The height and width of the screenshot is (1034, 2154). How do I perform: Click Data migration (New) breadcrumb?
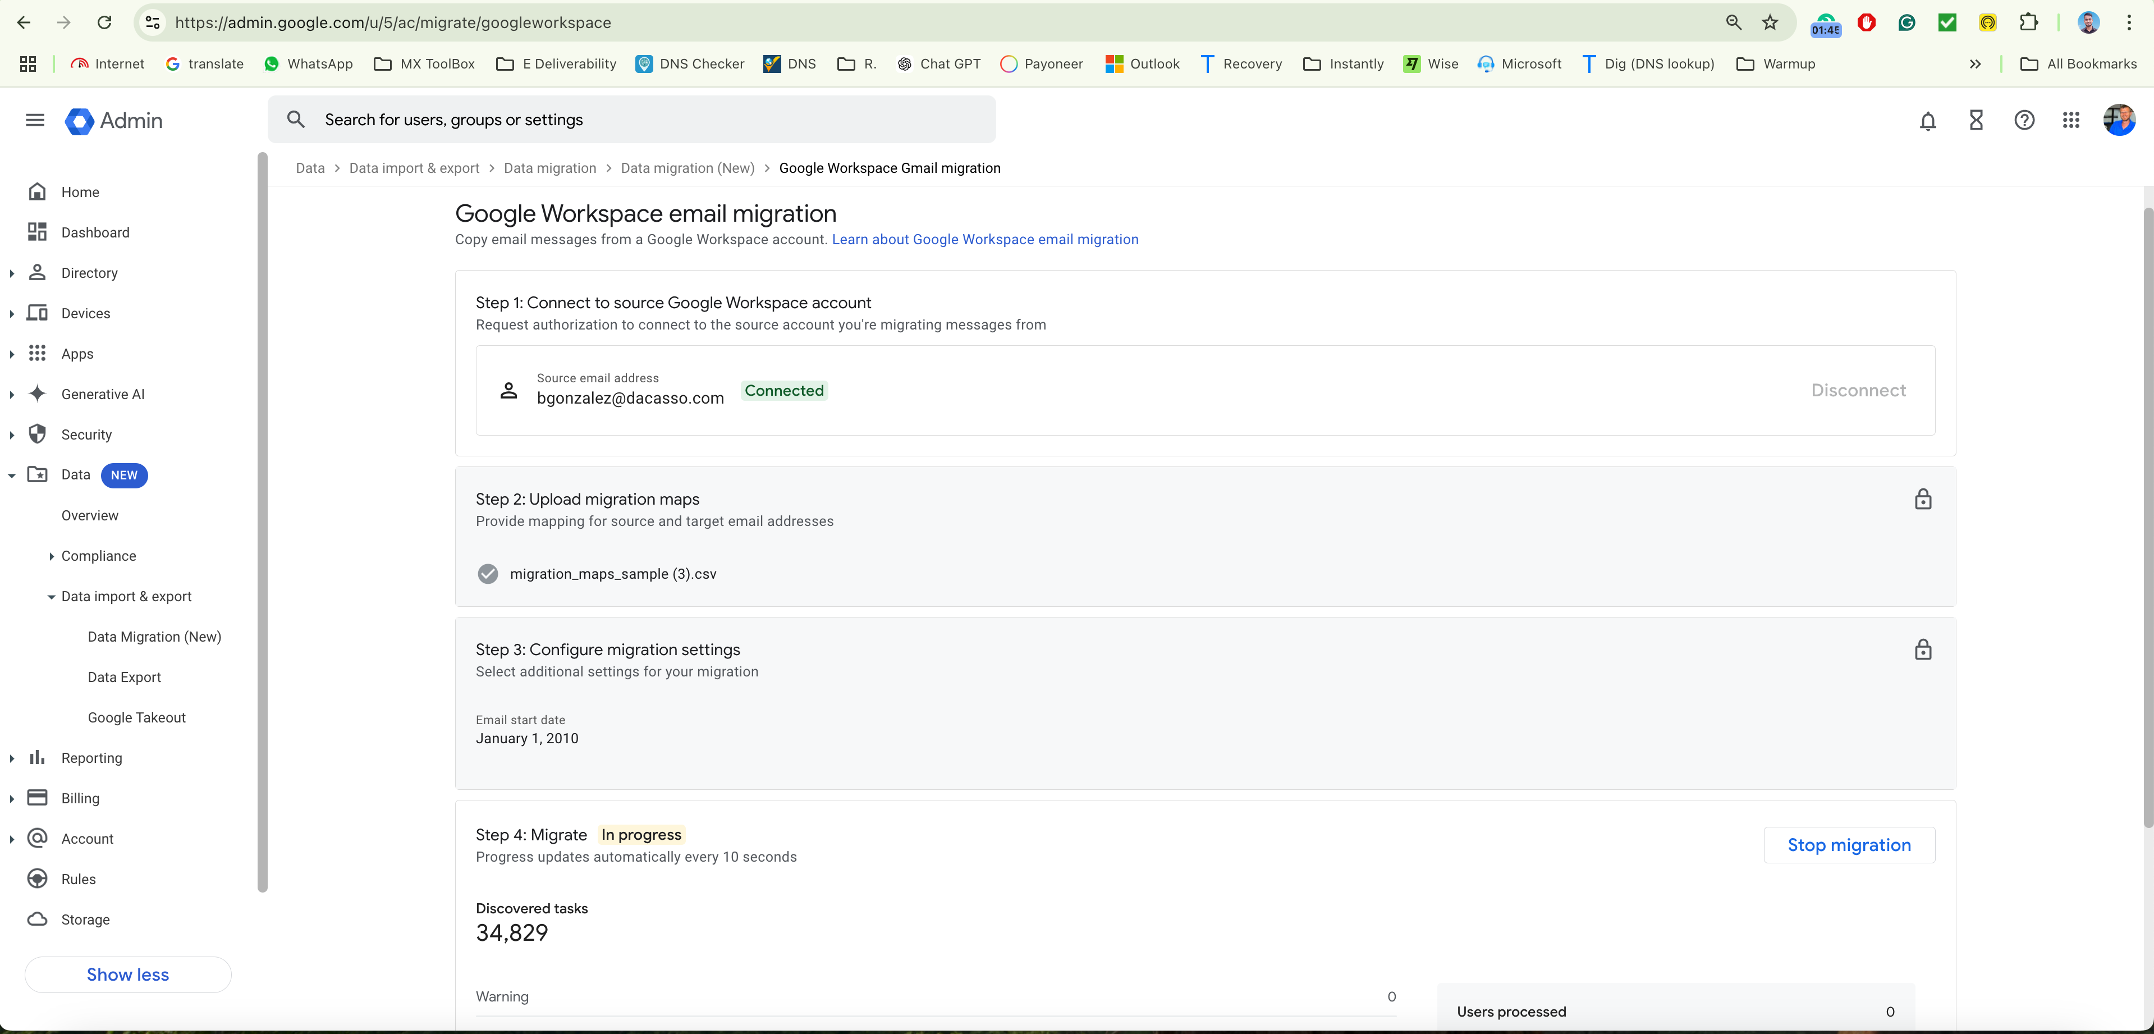(688, 168)
